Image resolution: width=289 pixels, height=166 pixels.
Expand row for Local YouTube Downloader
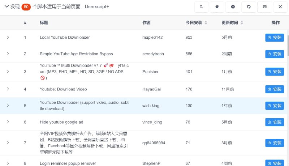coord(8,38)
